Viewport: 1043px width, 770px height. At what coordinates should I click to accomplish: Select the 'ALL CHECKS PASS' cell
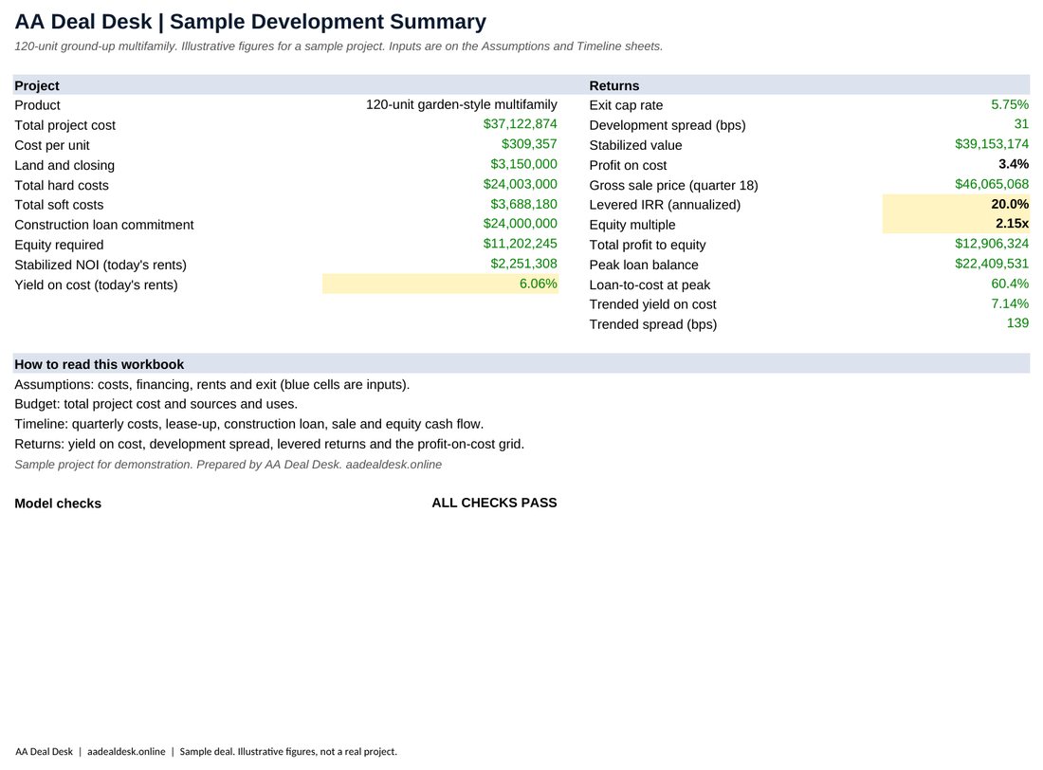494,503
